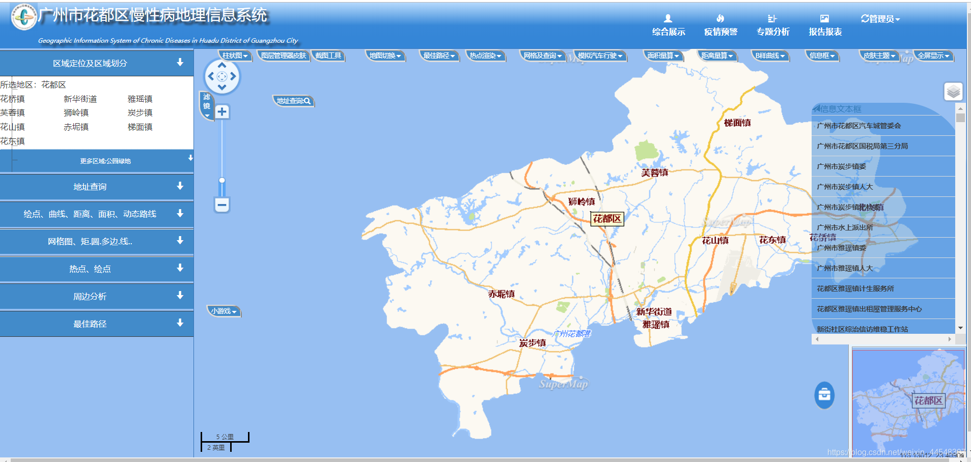Select 花桥镇 in the region list
This screenshot has height=462, width=971.
pos(12,99)
